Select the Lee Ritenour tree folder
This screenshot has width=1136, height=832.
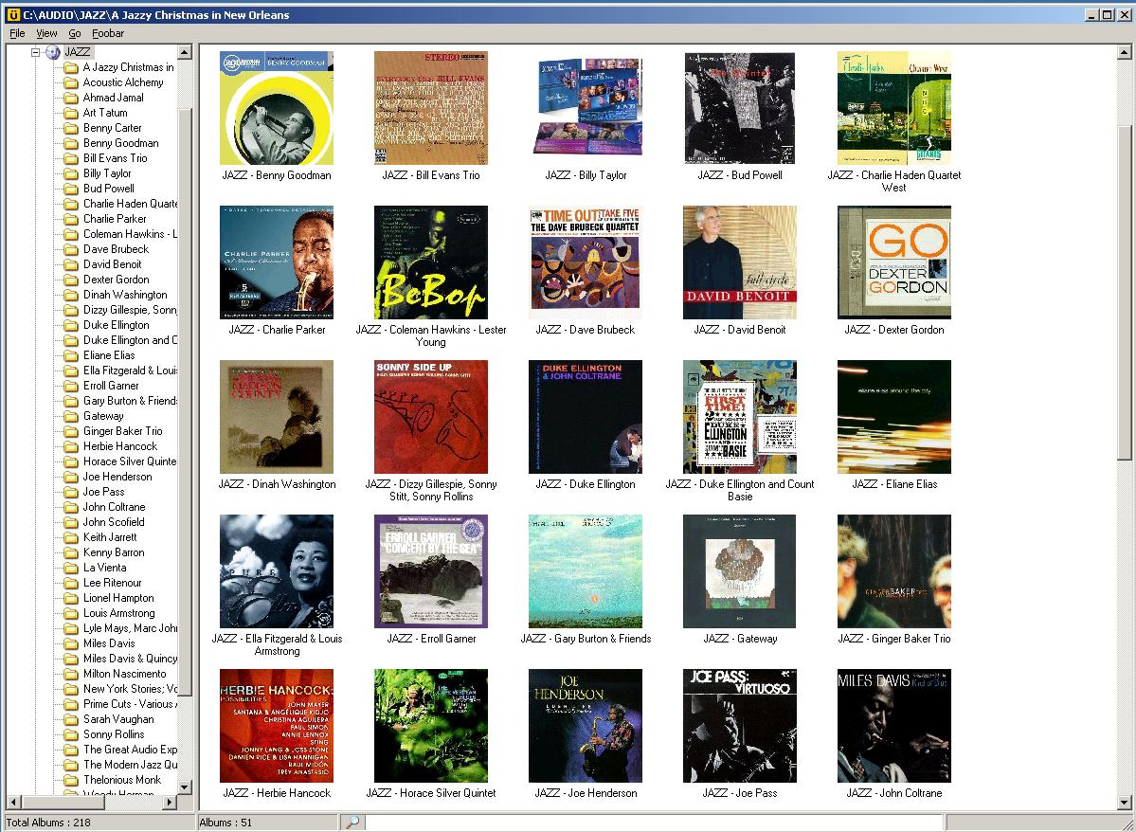pos(113,584)
